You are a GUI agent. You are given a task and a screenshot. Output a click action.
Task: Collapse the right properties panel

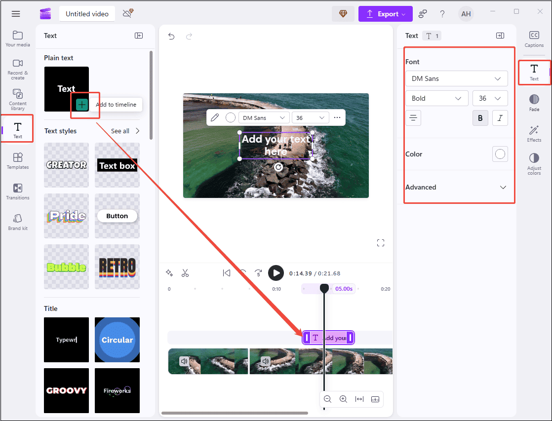pyautogui.click(x=500, y=36)
